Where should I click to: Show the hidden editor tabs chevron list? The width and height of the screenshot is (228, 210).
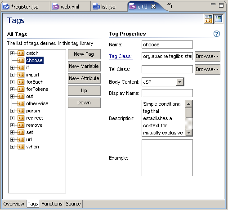pos(170,5)
